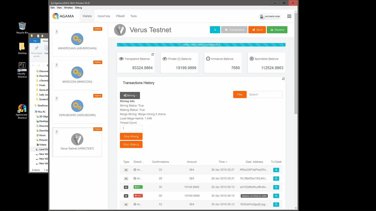Click the Verus Testnet wallet card logo
Screen dimensions: 376x211
[x=77, y=139]
